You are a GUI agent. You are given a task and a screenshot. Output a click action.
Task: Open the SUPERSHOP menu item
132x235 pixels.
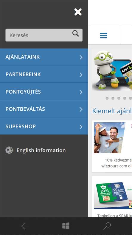click(x=44, y=126)
